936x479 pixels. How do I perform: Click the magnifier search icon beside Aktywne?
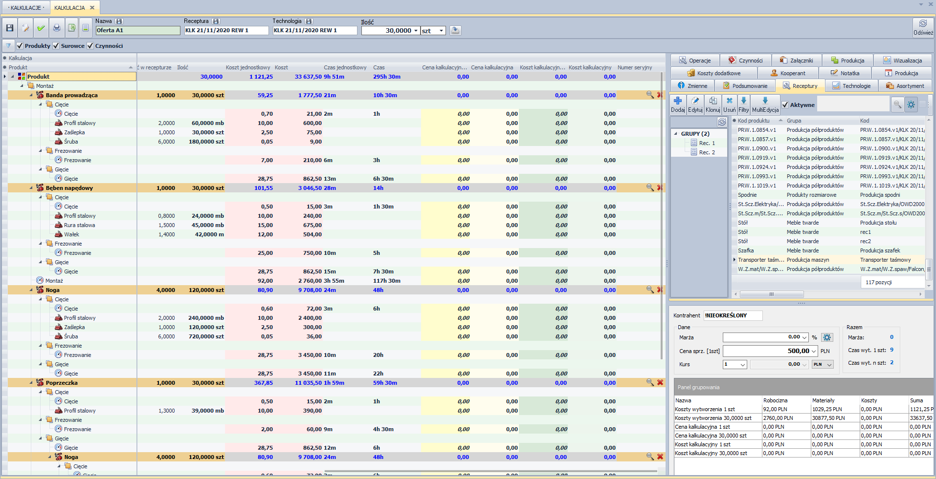(897, 104)
